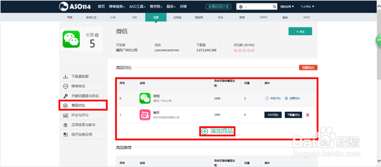Switch to the 360 store tab
Image resolution: width=381 pixels, height=167 pixels.
click(134, 17)
